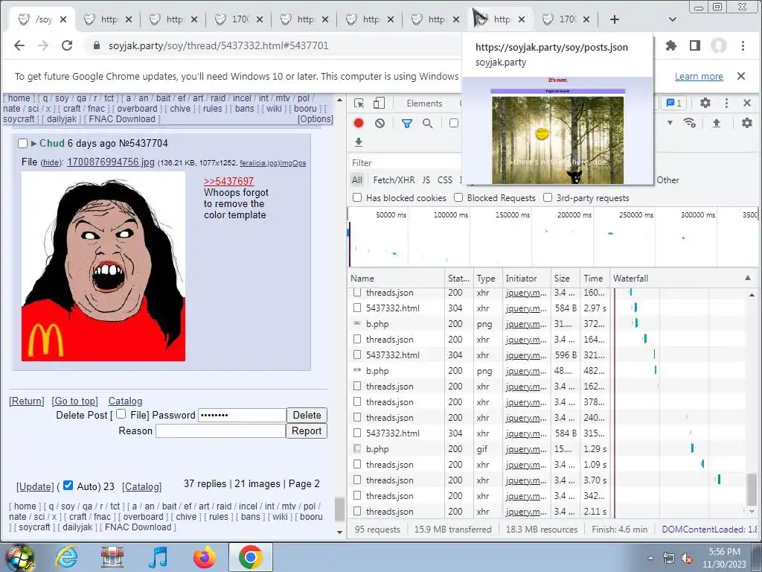The image size is (762, 572).
Task: Select the CSS request filter
Action: (445, 180)
